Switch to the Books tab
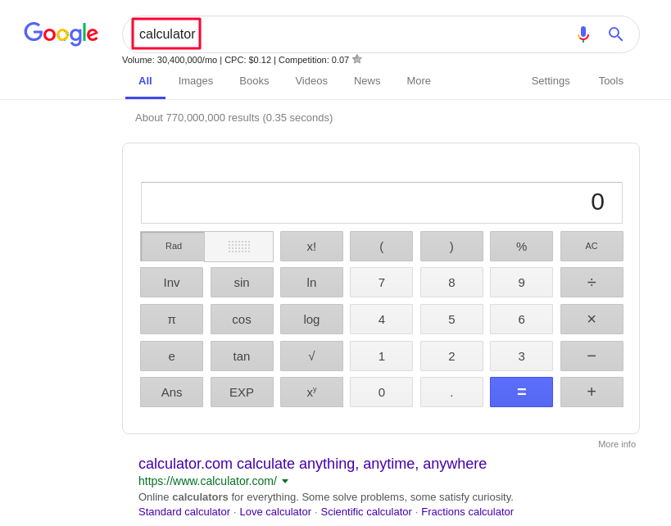This screenshot has height=526, width=671. click(x=254, y=81)
